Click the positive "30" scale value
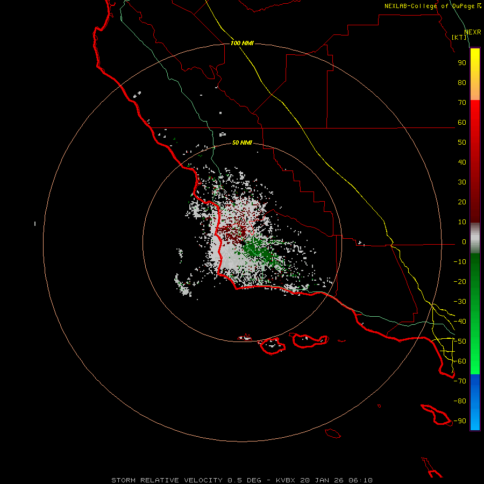Screen dimensions: 484x484 click(x=462, y=182)
